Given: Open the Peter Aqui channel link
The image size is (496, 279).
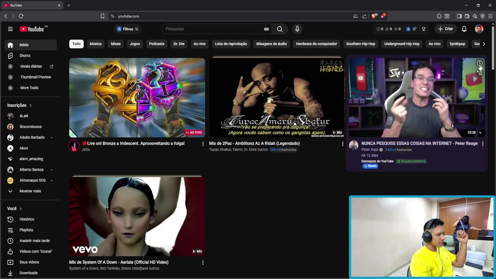Looking at the screenshot, I should click(x=370, y=150).
